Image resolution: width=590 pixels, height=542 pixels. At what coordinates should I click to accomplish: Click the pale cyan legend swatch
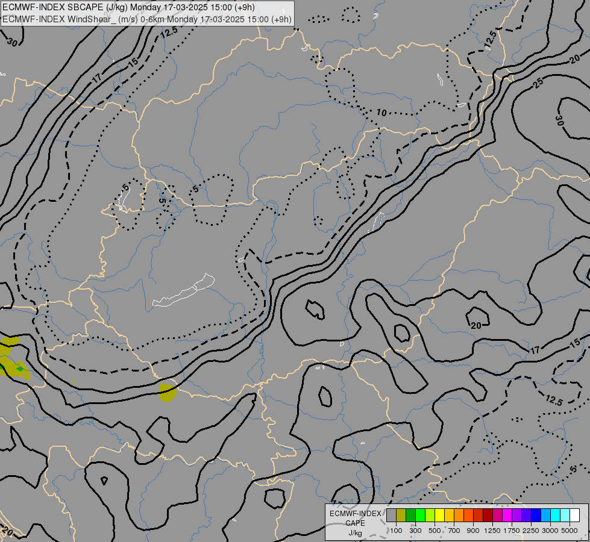coord(565,516)
